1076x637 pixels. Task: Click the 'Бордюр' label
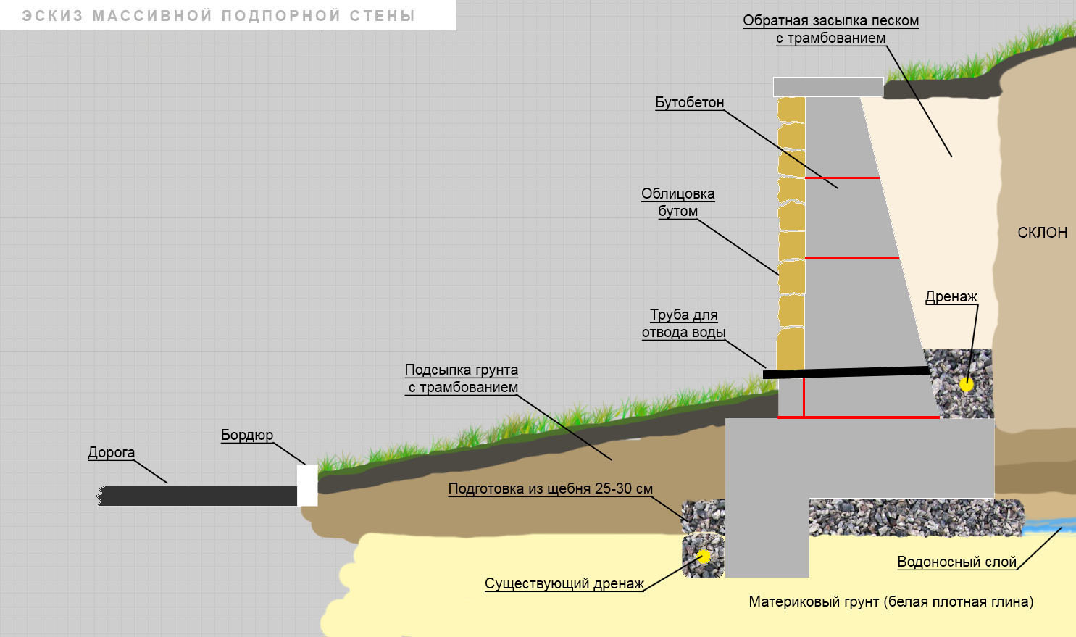(x=247, y=435)
